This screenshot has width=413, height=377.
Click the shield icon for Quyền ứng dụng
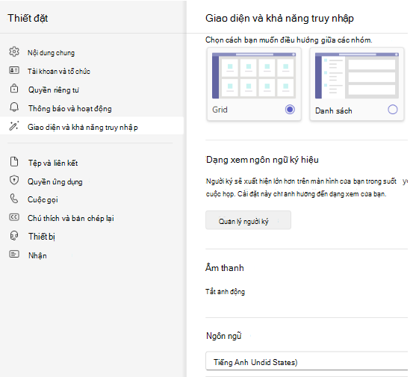(x=14, y=181)
